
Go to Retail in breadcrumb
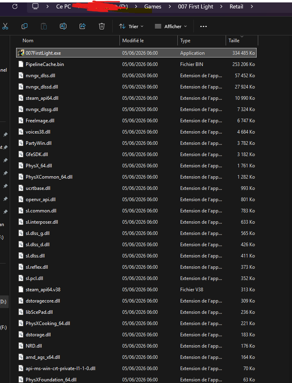pos(236,6)
